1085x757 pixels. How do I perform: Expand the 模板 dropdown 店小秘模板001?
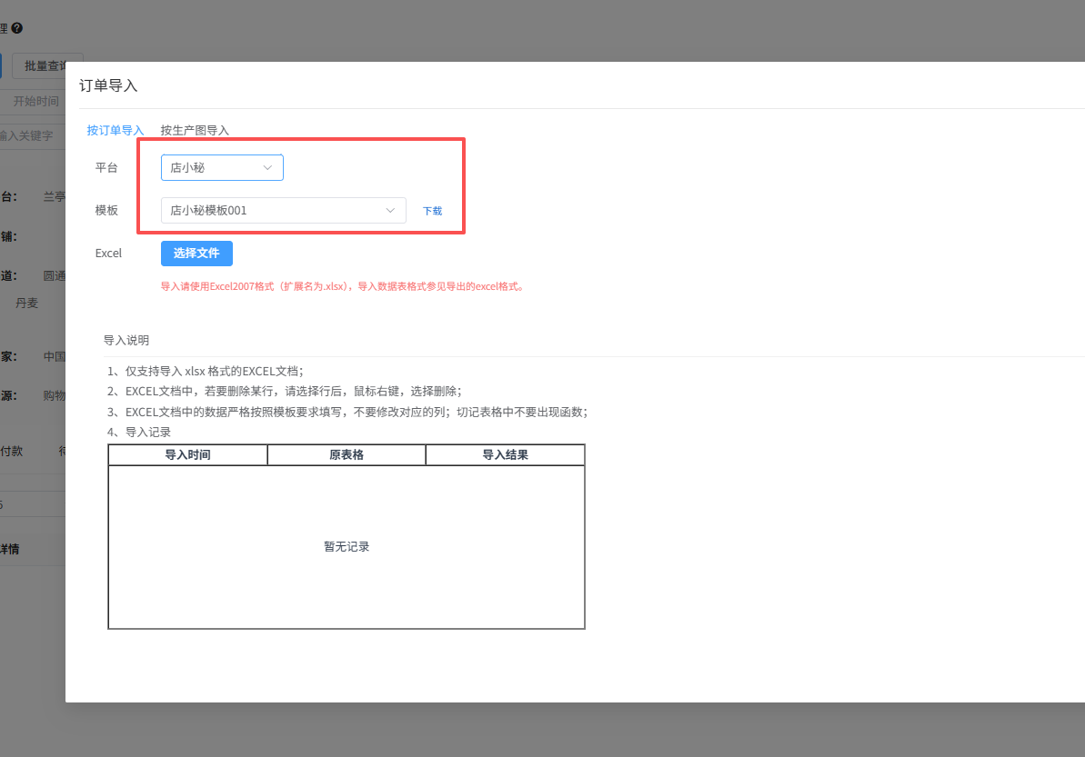284,210
